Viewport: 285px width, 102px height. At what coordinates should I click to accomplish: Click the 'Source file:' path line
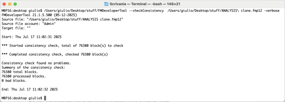point(62,20)
